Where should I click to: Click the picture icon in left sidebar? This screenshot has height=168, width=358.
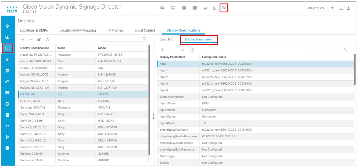click(x=8, y=71)
